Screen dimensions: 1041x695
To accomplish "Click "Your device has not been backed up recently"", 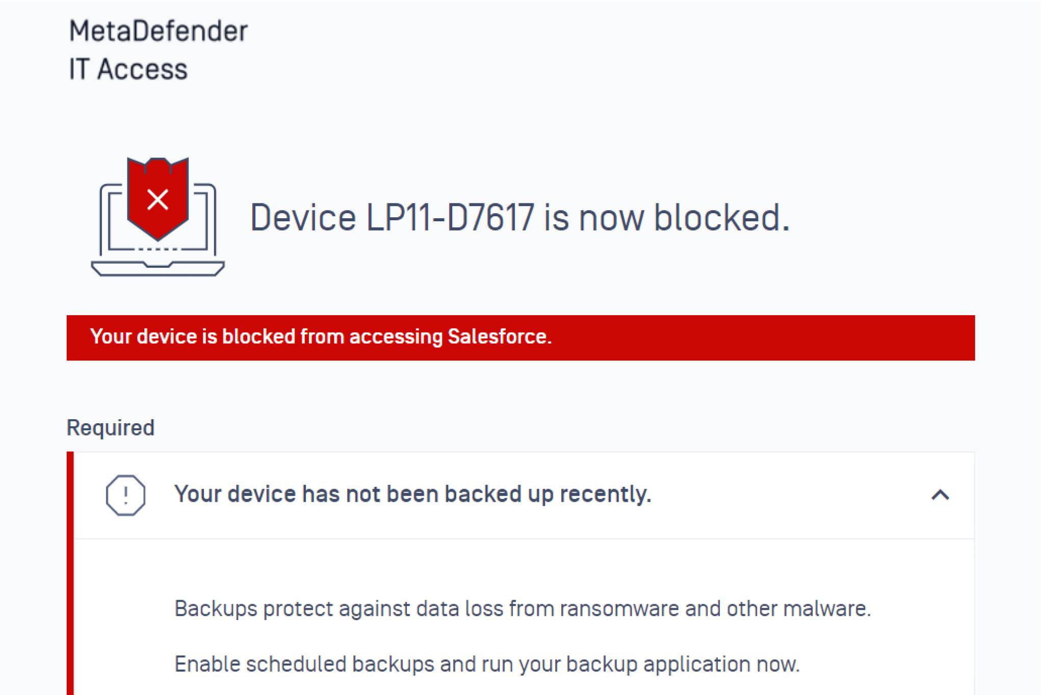I will pyautogui.click(x=412, y=494).
